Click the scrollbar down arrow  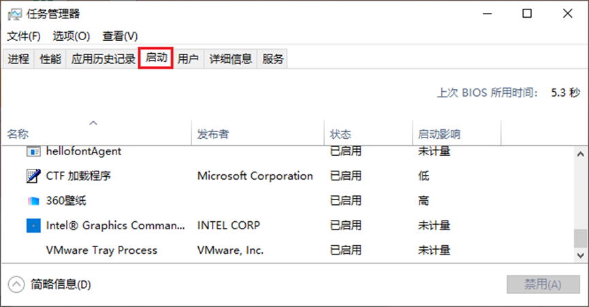point(580,255)
